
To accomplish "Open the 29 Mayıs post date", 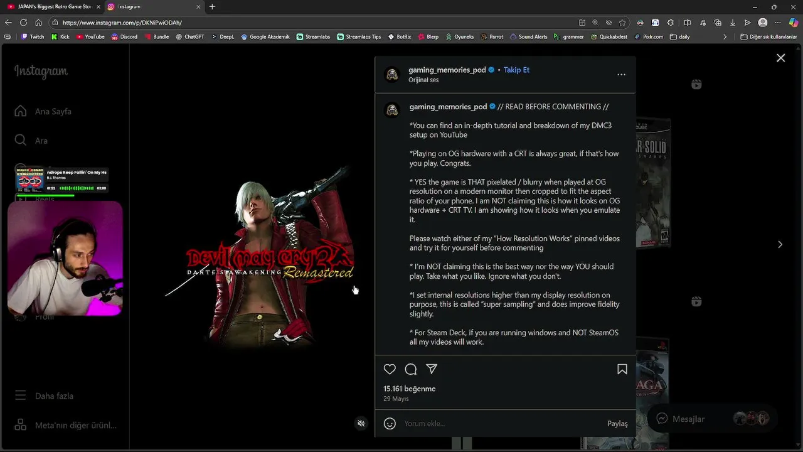I will point(396,399).
